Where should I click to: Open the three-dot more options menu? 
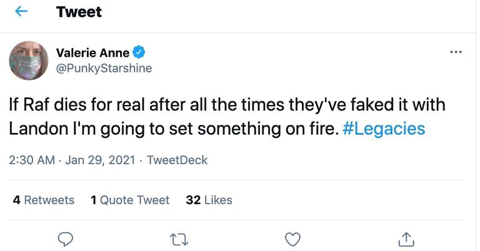point(456,52)
